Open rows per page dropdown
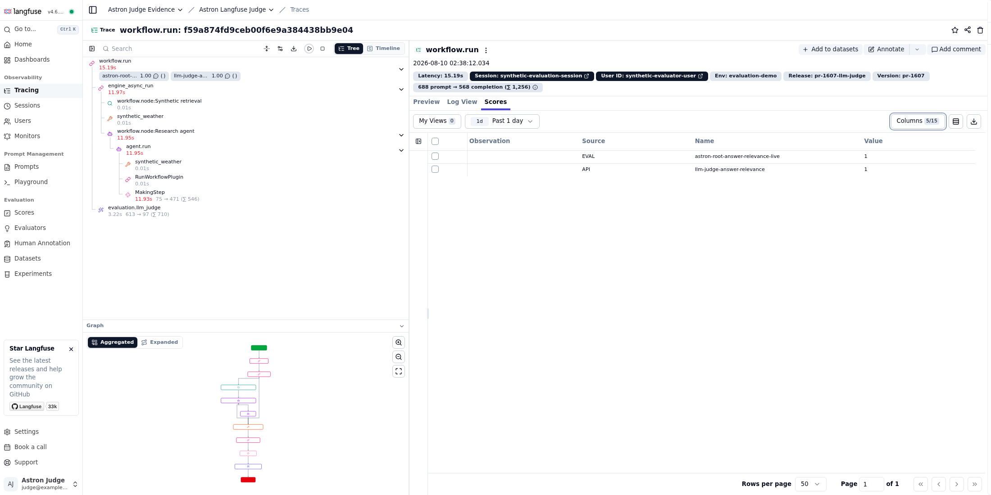 [x=810, y=484]
